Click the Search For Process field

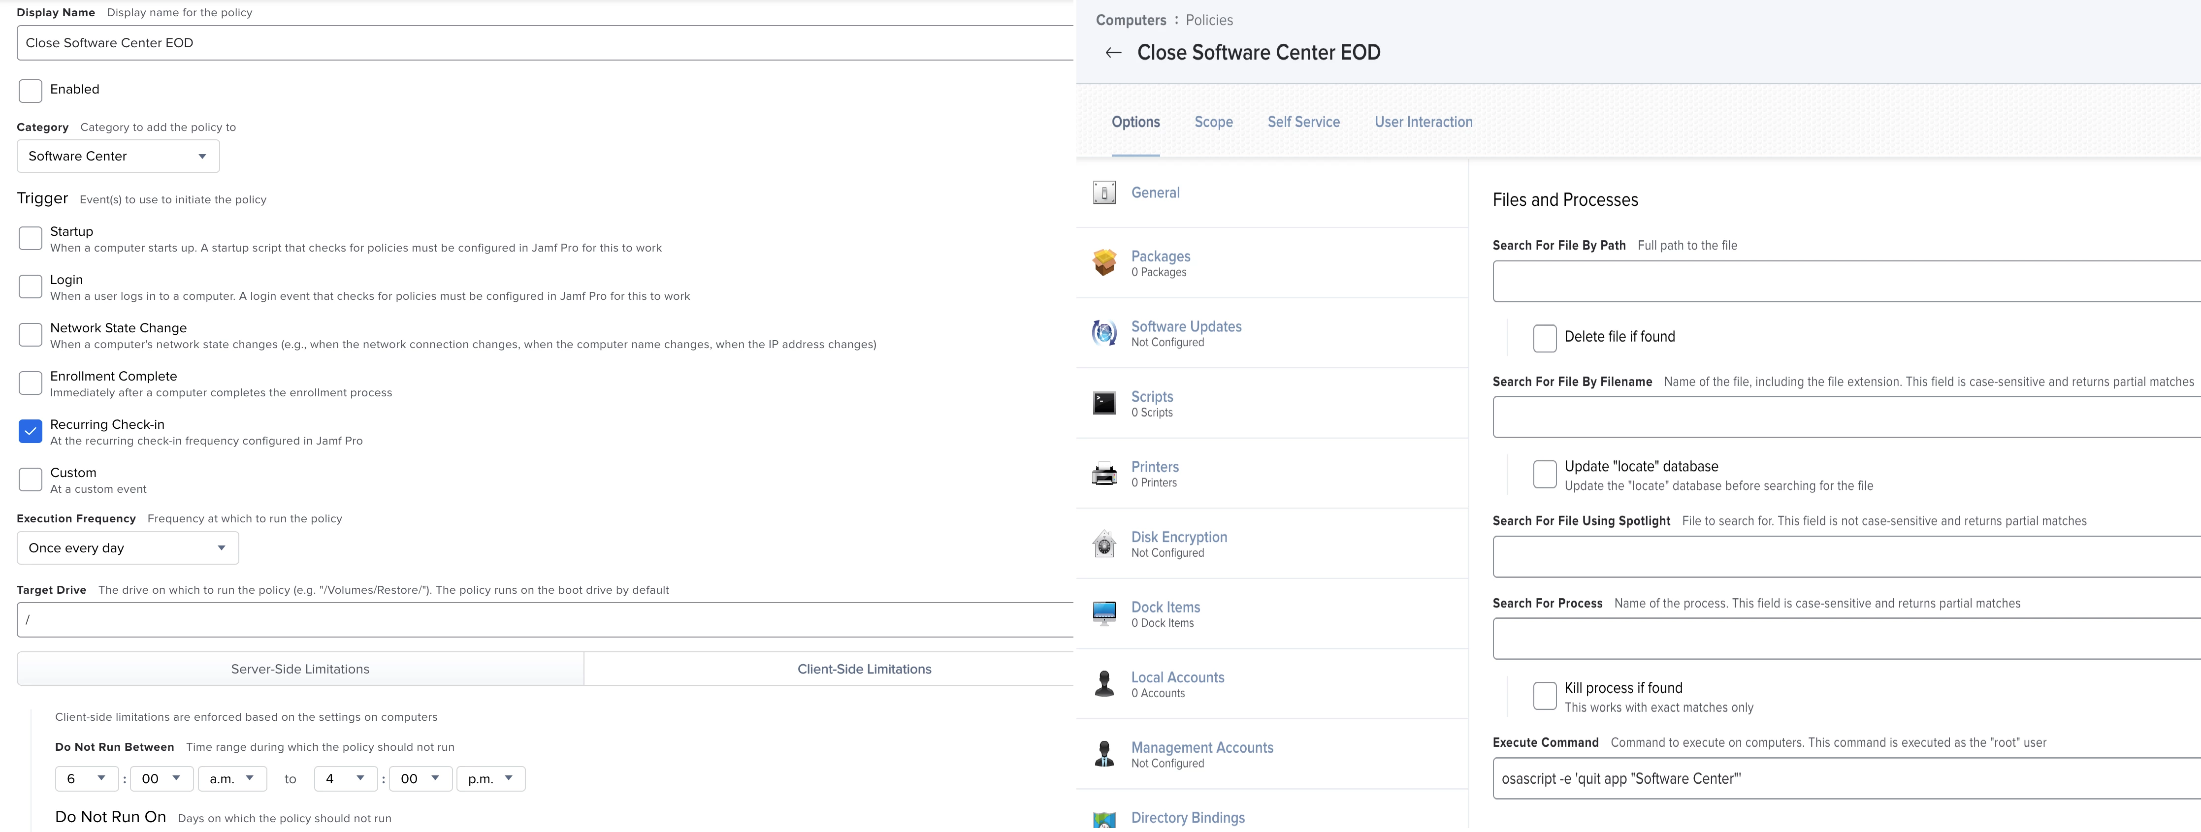[1846, 639]
